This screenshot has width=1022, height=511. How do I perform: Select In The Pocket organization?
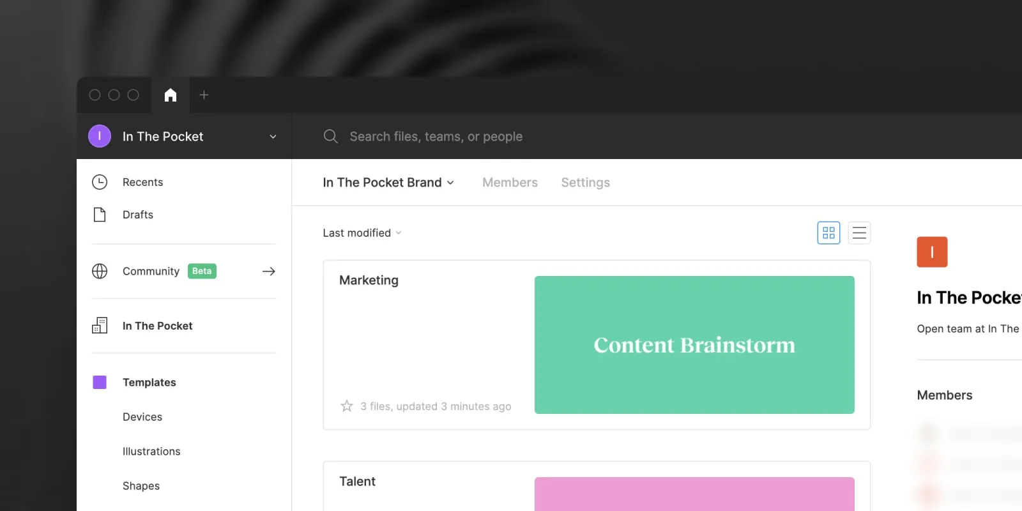coord(157,326)
